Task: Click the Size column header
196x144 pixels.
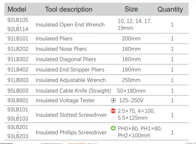Action: click(131, 9)
